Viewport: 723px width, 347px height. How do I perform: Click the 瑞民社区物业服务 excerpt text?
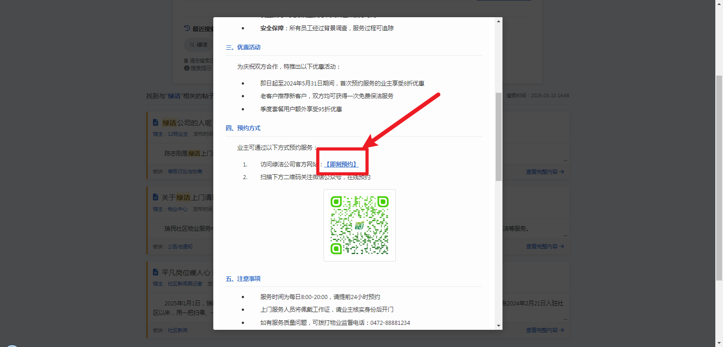[188, 228]
